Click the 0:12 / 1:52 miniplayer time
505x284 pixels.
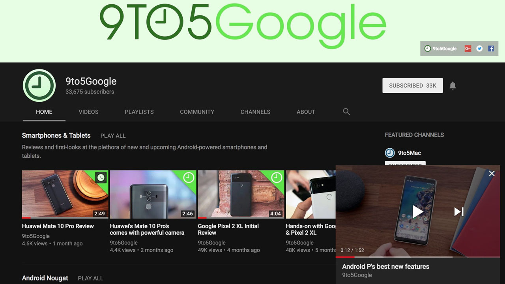tap(352, 250)
